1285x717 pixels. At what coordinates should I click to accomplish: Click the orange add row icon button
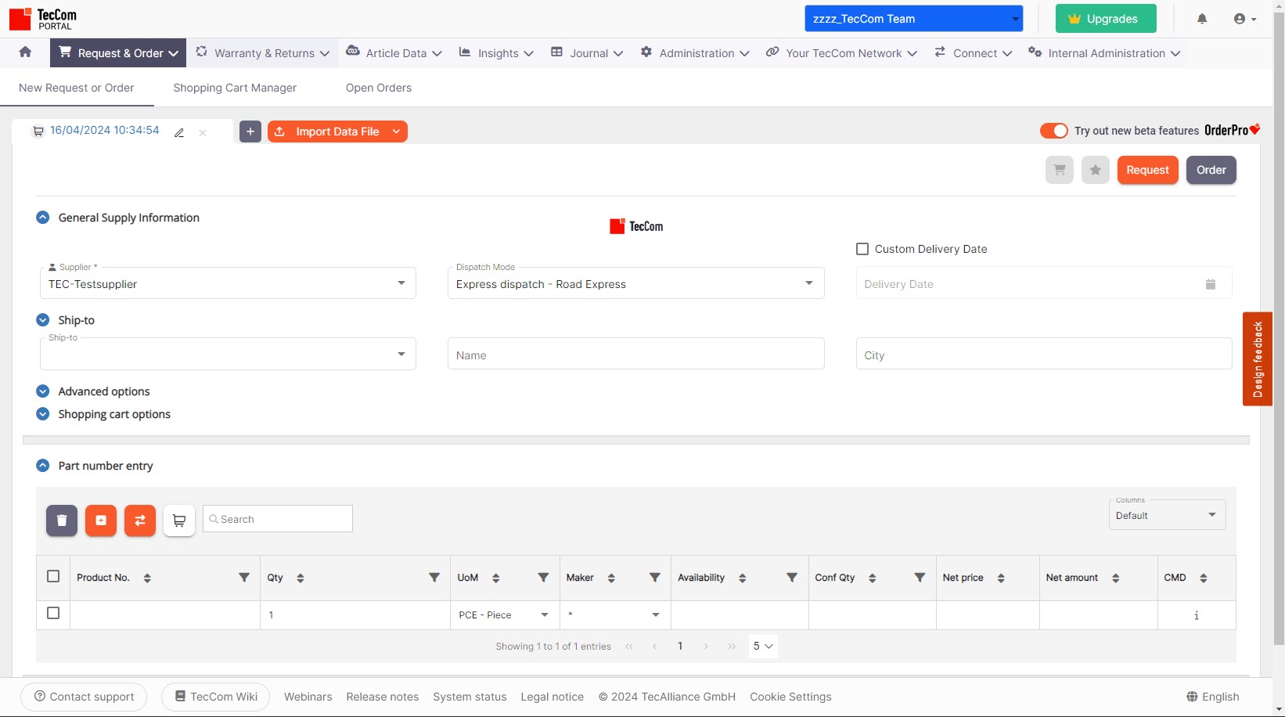click(x=101, y=521)
